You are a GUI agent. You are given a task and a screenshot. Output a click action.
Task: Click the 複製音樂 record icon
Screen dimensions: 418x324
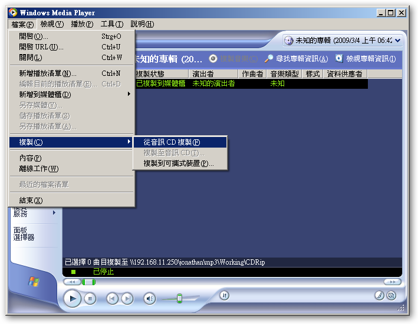(213, 58)
